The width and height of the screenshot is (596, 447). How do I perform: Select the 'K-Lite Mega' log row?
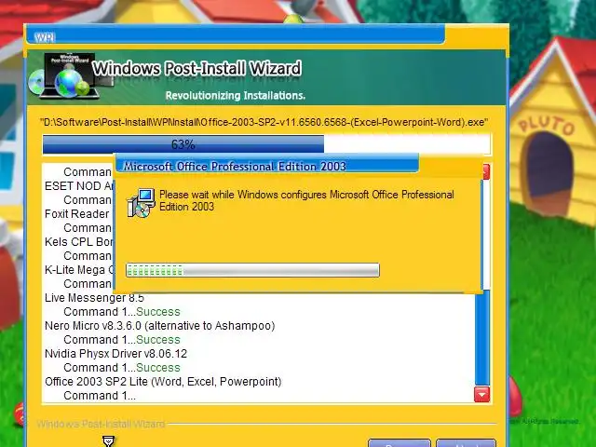click(x=79, y=270)
